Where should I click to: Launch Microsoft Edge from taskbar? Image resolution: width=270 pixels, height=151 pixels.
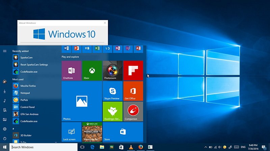click(92, 147)
